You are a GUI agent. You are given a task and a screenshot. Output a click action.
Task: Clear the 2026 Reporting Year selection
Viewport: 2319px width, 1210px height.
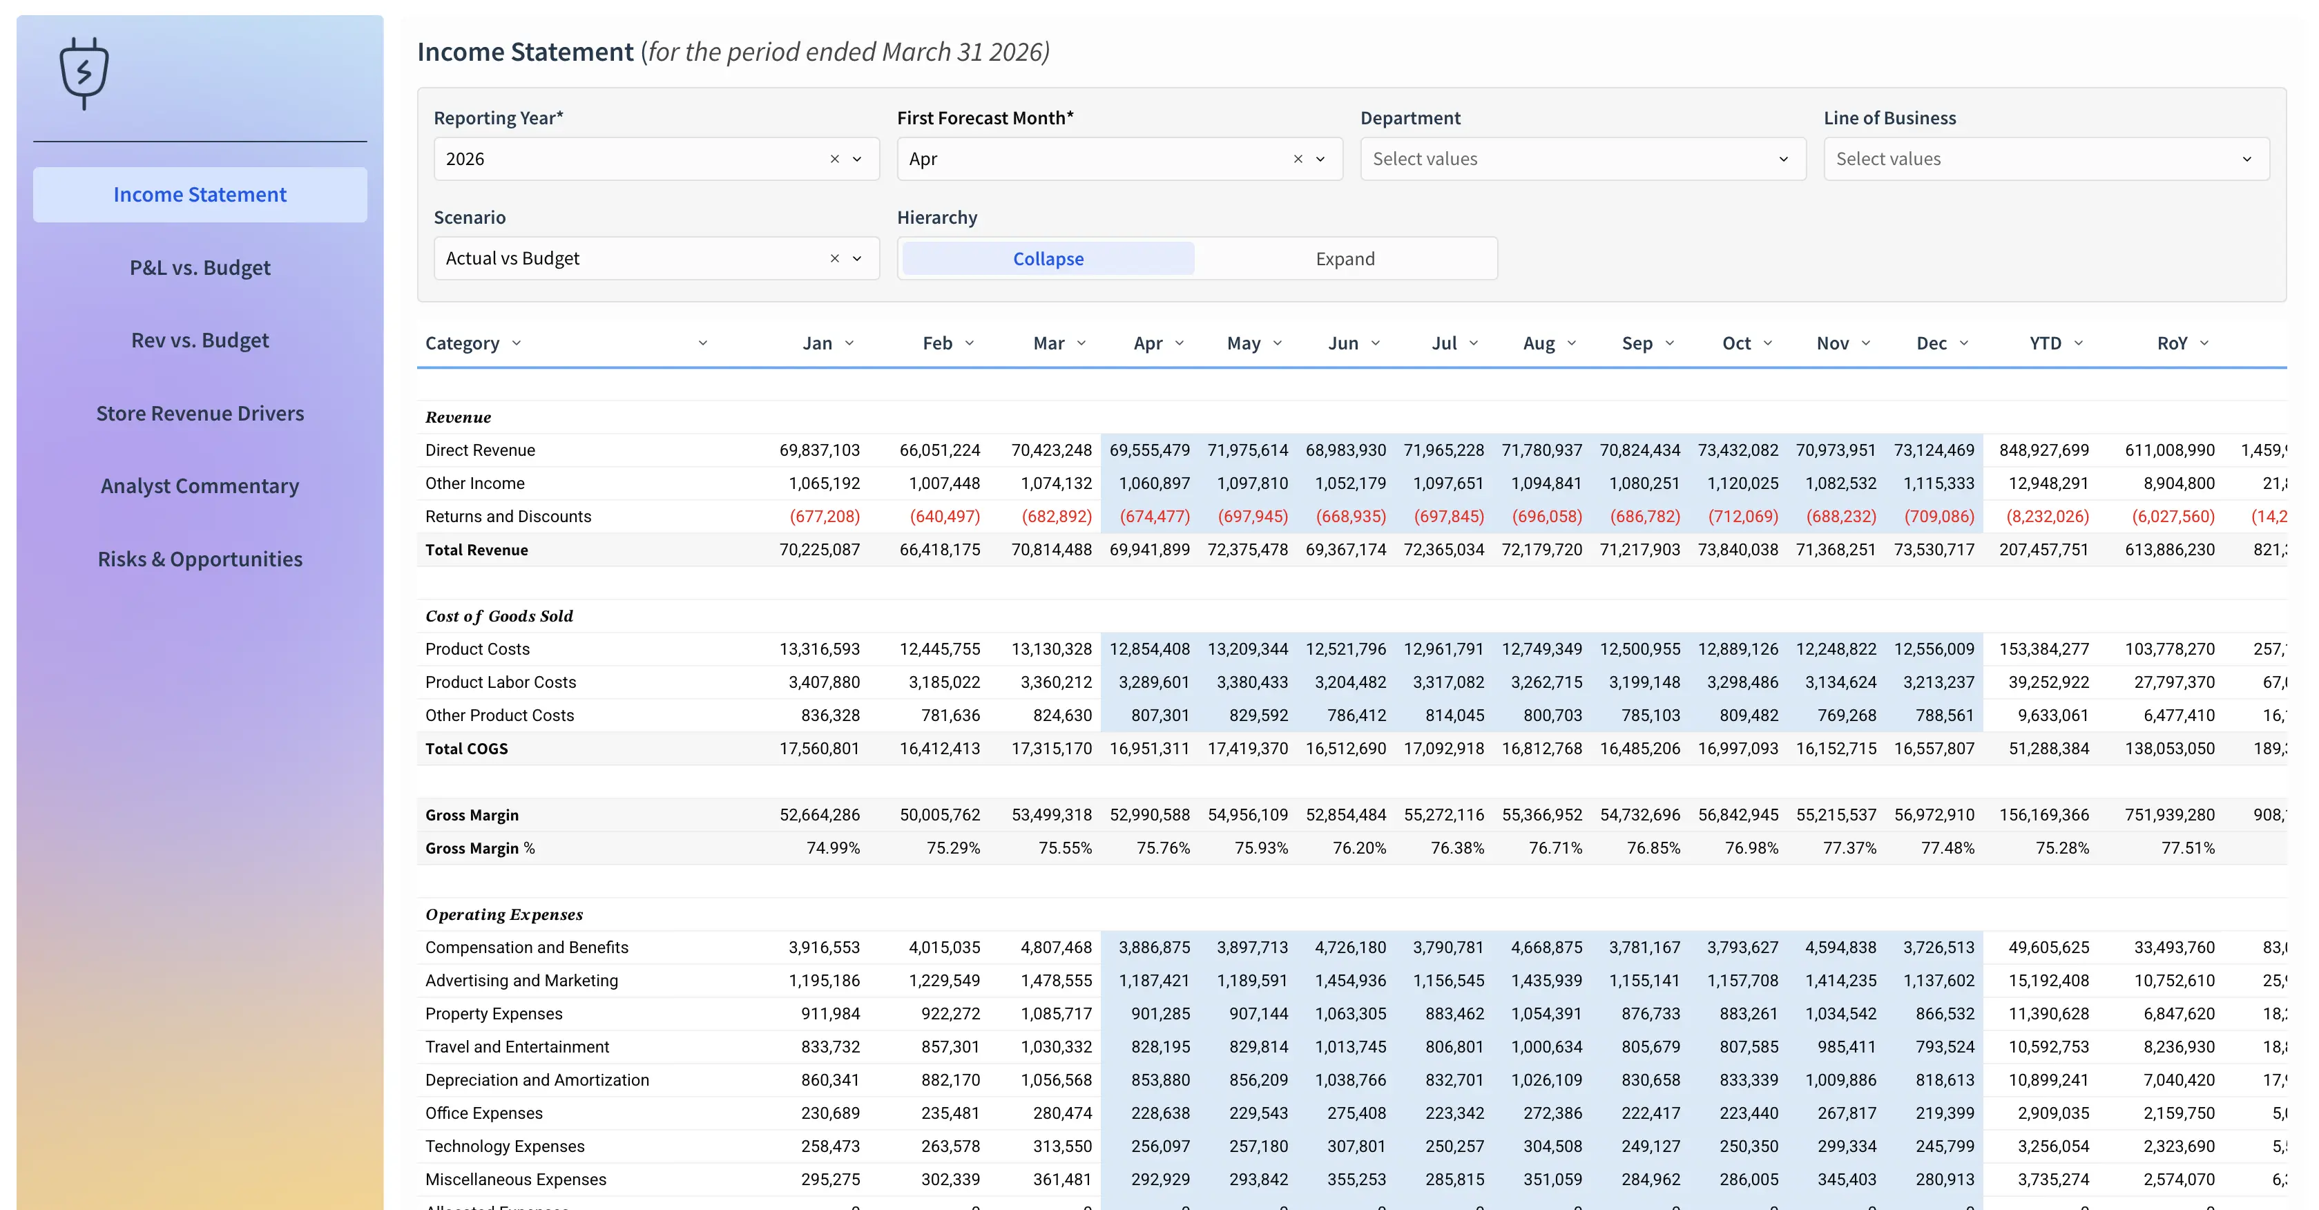click(833, 158)
